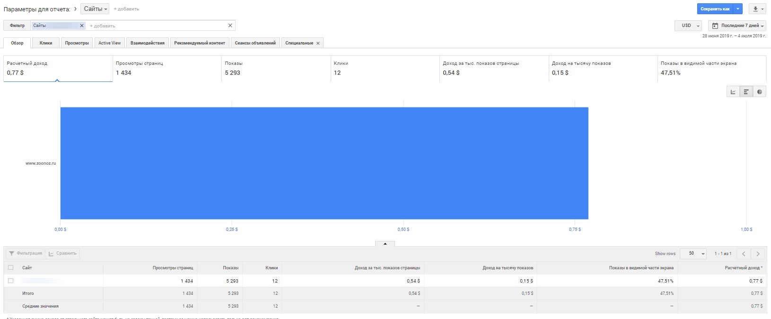Select Доход на тысячу показов card
The image size is (771, 319).
(x=603, y=69)
